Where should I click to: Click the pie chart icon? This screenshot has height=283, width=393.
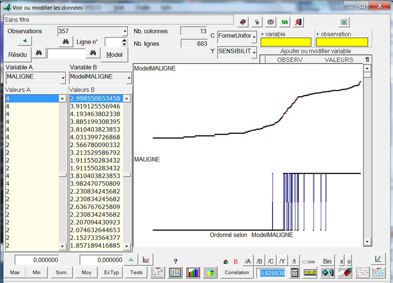coord(210,273)
